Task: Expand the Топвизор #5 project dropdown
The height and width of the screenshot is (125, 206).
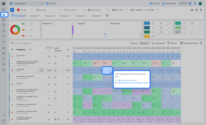Action: [x=29, y=3]
